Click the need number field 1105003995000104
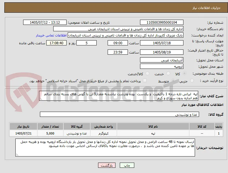The height and width of the screenshot is (173, 228). coord(161,22)
